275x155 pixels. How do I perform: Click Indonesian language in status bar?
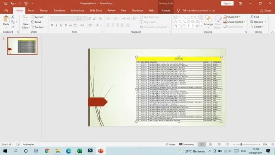[29, 145]
